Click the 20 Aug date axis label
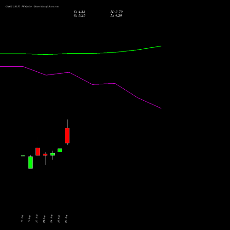The image size is (230, 230). click(37, 218)
